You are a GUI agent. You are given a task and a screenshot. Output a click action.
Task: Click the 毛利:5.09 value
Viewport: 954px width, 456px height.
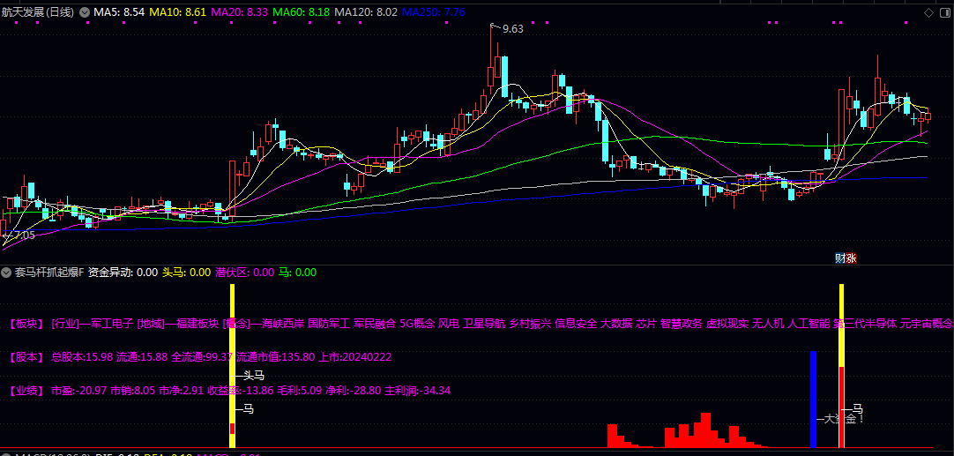tap(300, 390)
